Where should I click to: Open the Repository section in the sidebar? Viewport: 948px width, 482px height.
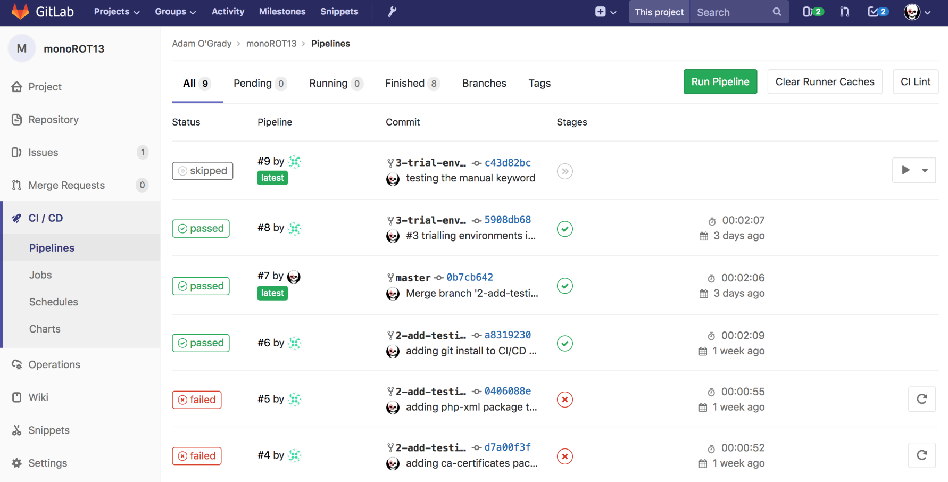pyautogui.click(x=54, y=120)
